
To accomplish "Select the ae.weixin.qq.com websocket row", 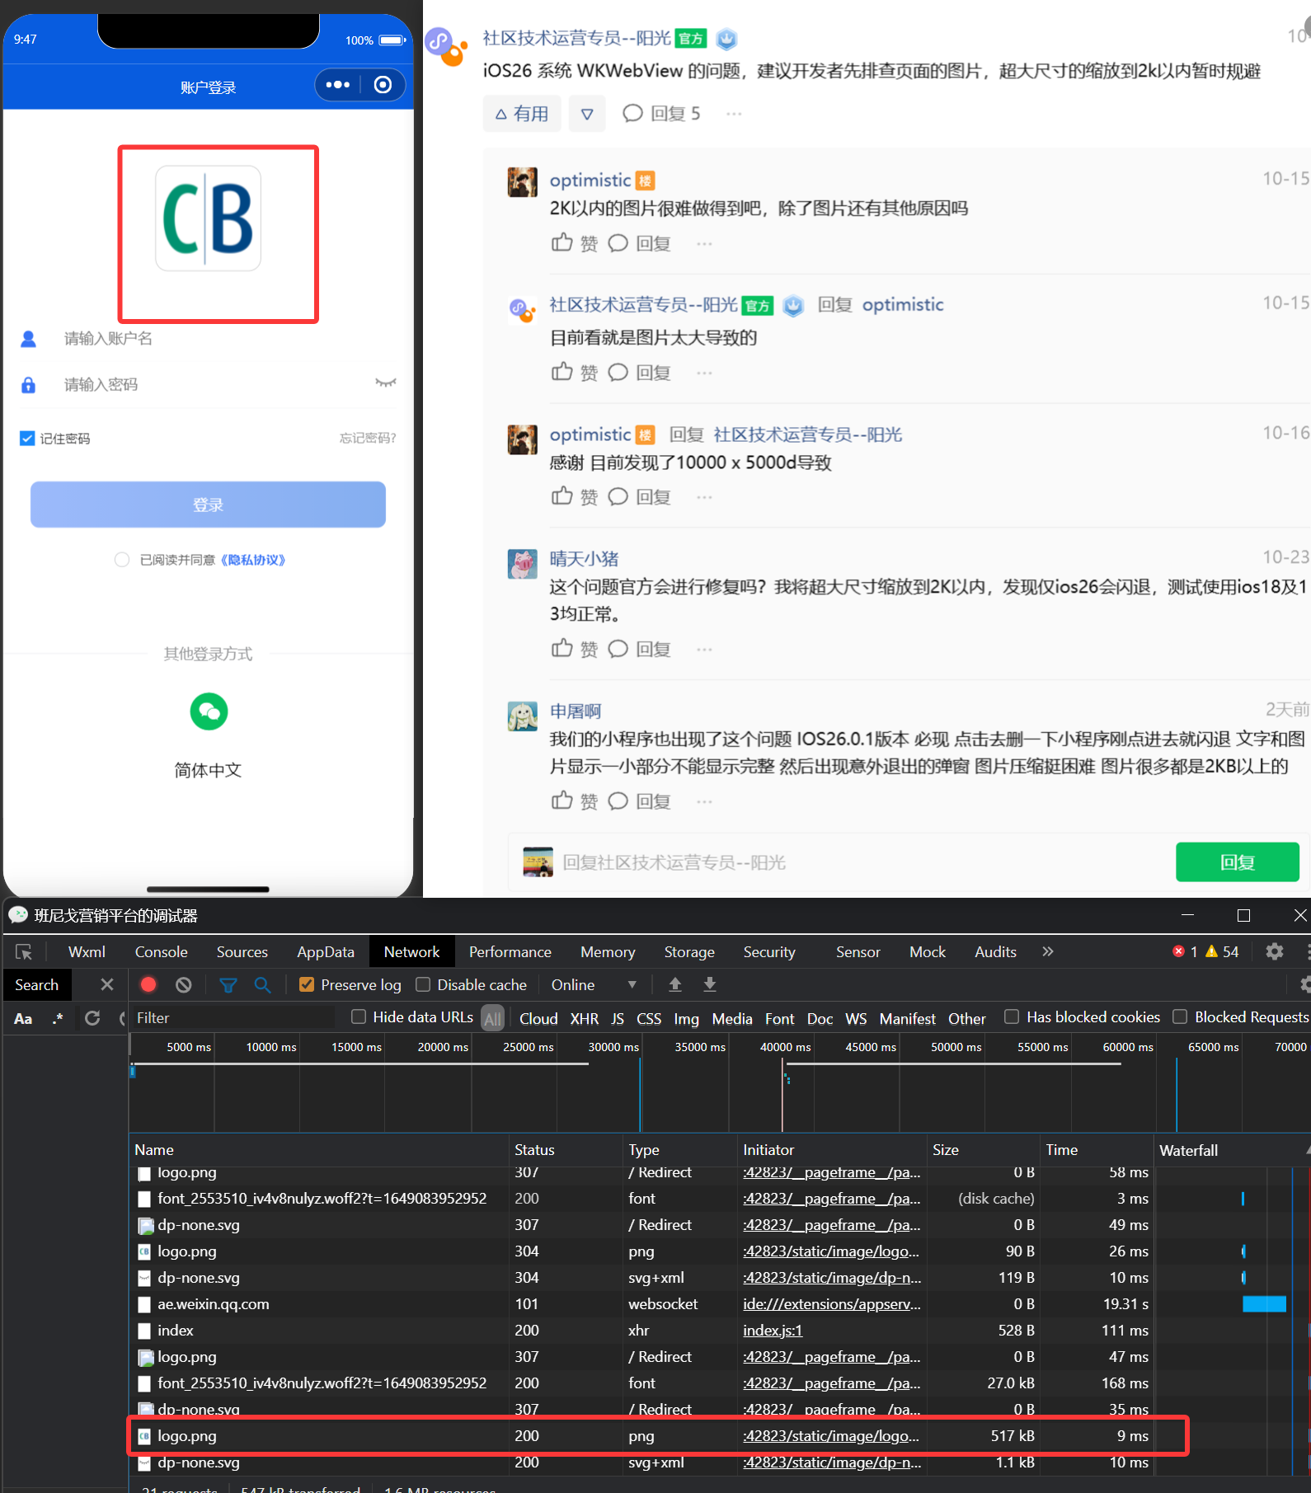I will (642, 1303).
